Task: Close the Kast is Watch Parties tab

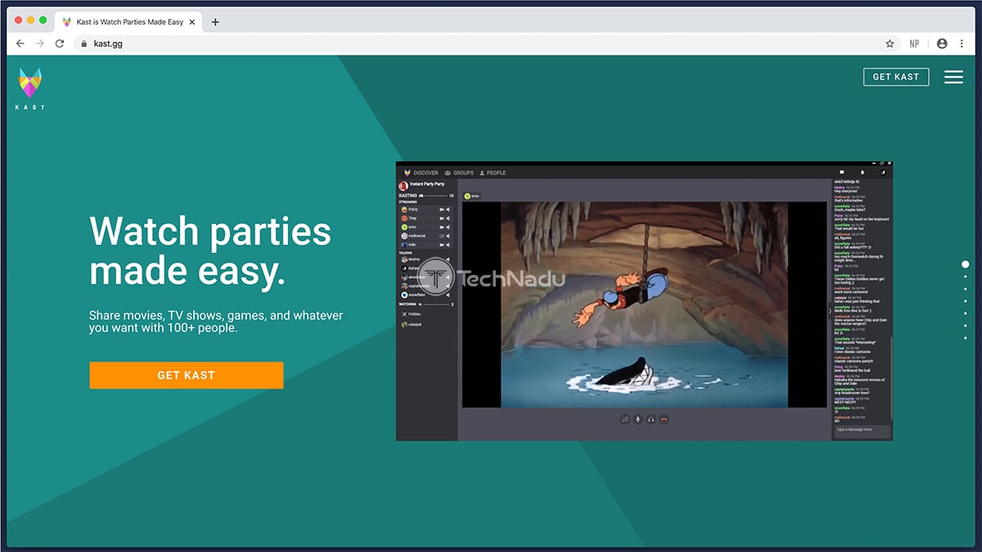Action: pyautogui.click(x=193, y=22)
